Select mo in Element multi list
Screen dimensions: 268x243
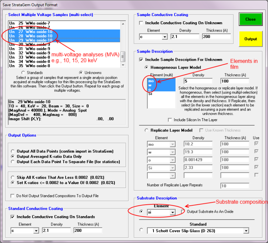tap(161, 81)
